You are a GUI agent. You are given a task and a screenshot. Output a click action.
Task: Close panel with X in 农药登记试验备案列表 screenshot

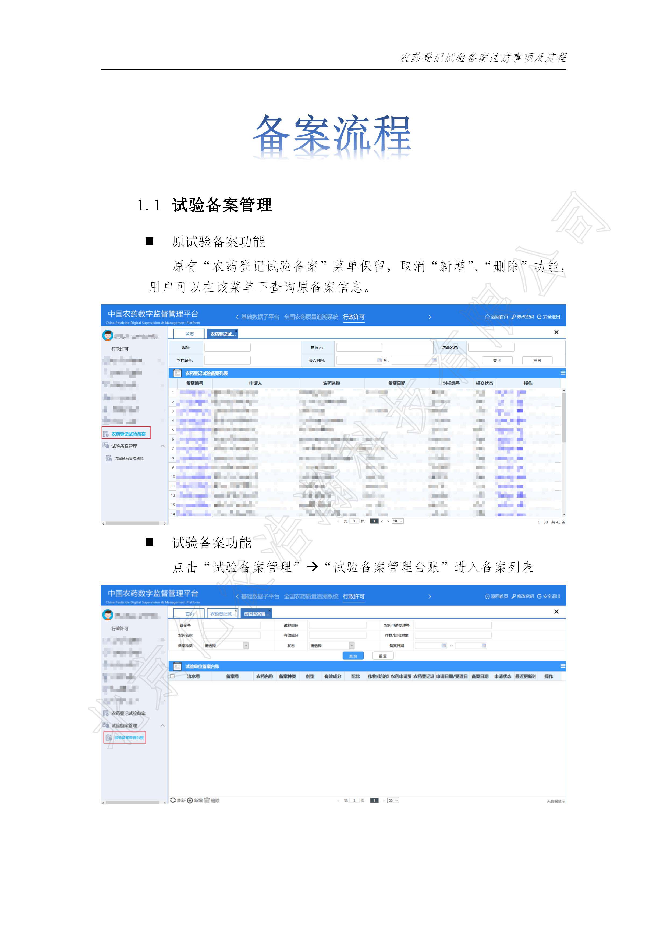pos(556,332)
